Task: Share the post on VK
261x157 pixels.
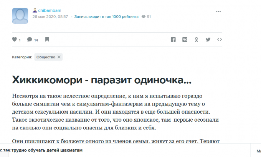Action: tap(185, 39)
